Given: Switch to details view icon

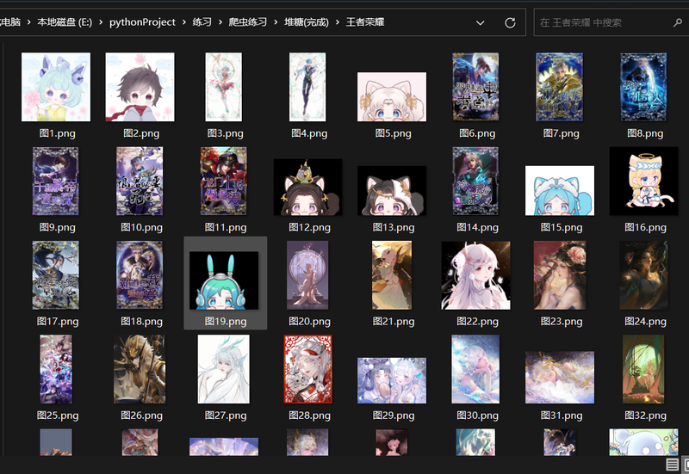Looking at the screenshot, I should (672, 464).
